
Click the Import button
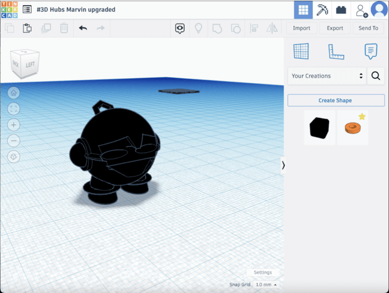point(302,28)
